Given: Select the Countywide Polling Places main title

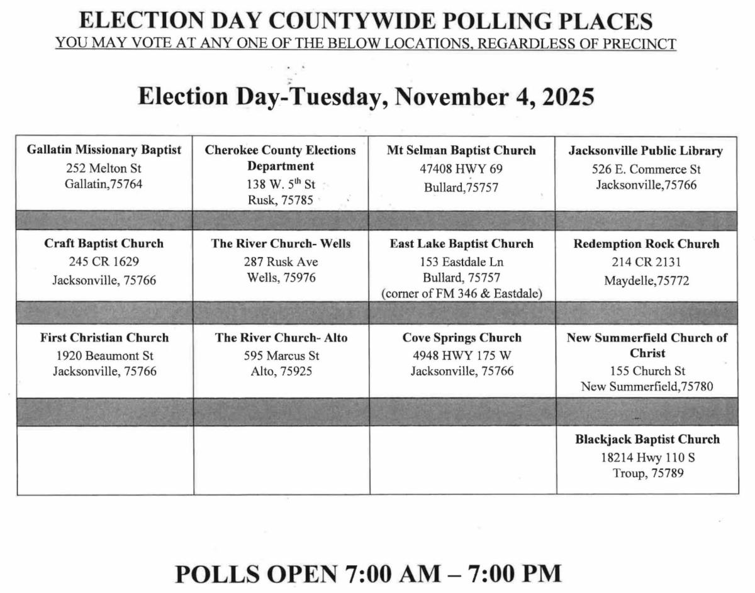Looking at the screenshot, I should (366, 21).
